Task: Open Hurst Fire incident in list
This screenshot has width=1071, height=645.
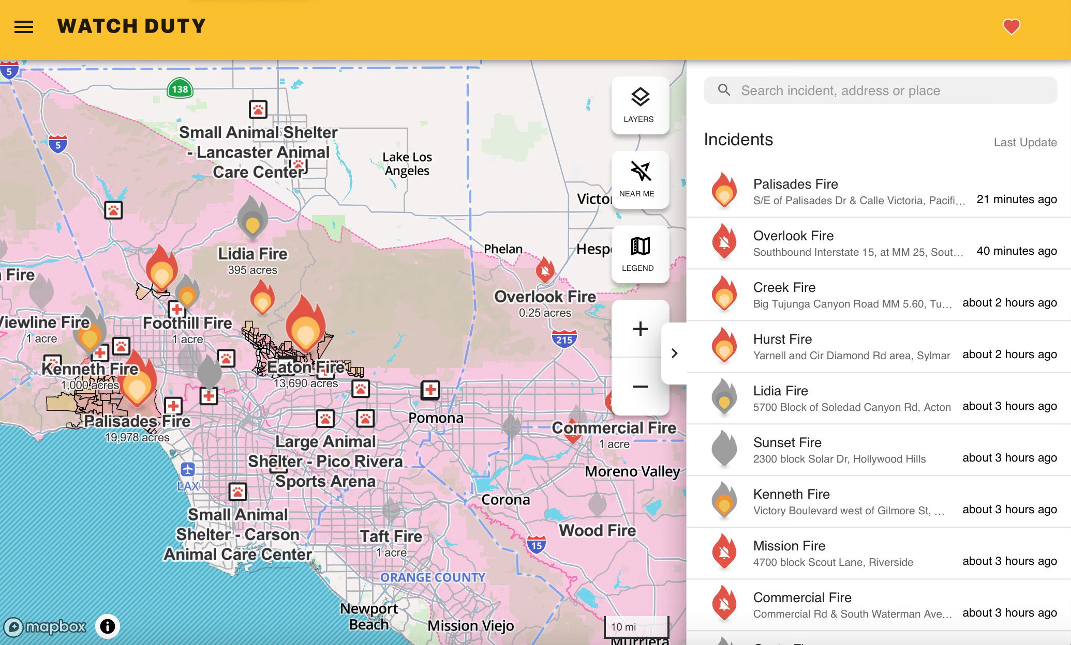Action: pyautogui.click(x=879, y=347)
